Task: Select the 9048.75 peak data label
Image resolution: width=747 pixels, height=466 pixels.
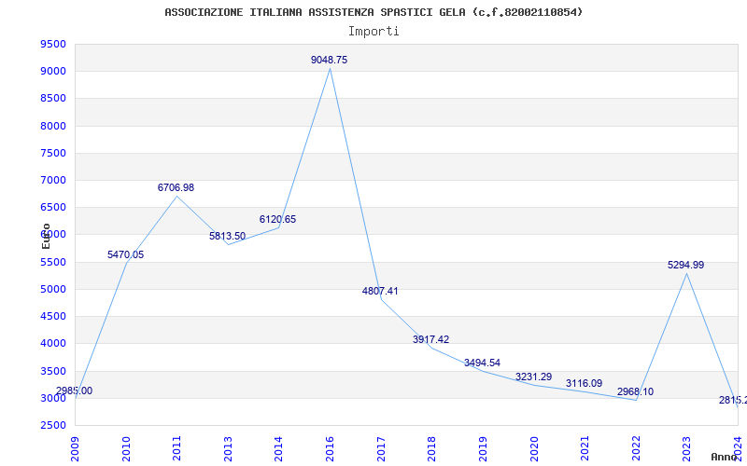Action: pyautogui.click(x=330, y=60)
